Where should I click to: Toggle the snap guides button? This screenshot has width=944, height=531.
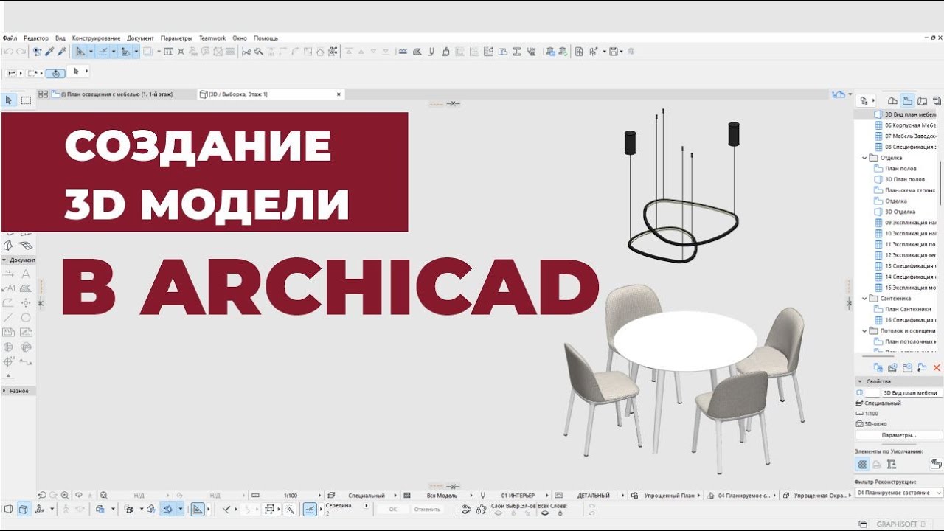[x=103, y=52]
